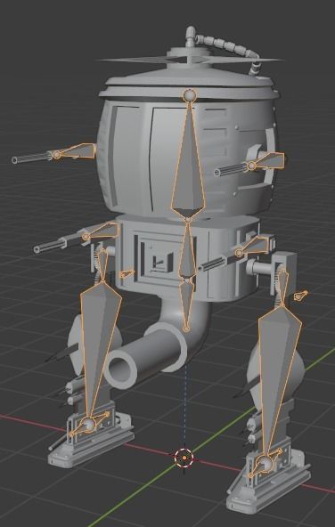The width and height of the screenshot is (335, 527).
Task: Click the propeller blades on robot top
Action: [190, 60]
